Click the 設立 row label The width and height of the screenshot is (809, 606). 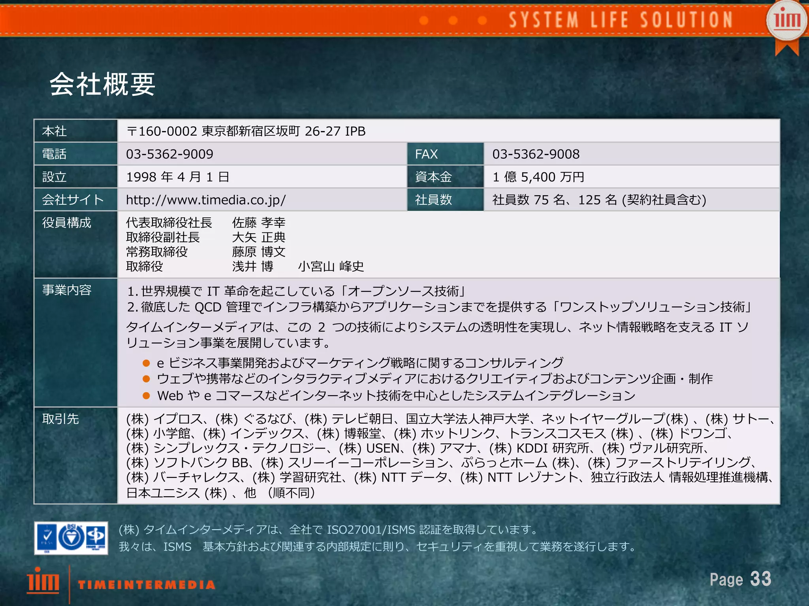coord(55,177)
